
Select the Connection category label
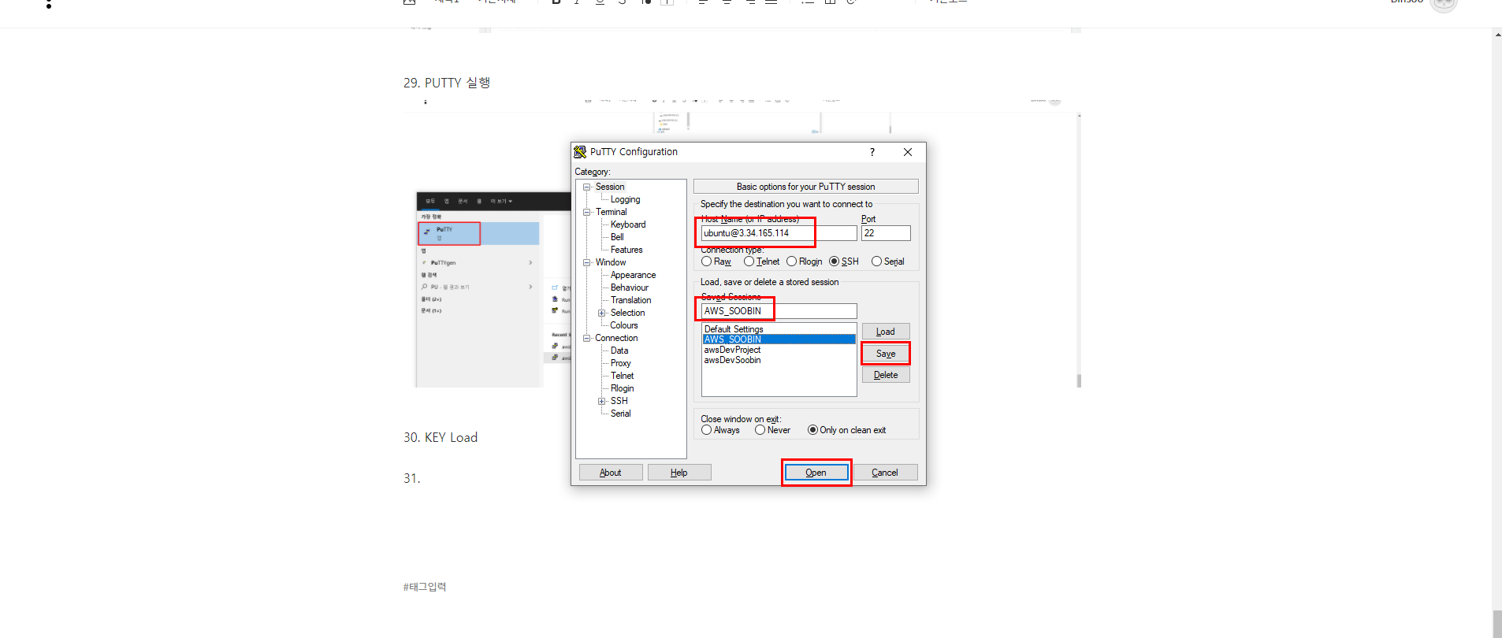click(616, 338)
